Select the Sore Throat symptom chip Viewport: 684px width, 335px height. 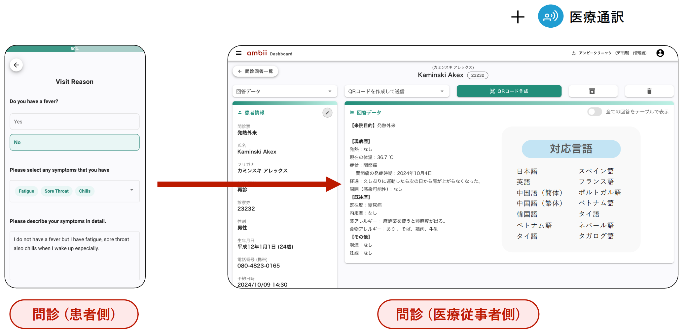[x=56, y=191]
